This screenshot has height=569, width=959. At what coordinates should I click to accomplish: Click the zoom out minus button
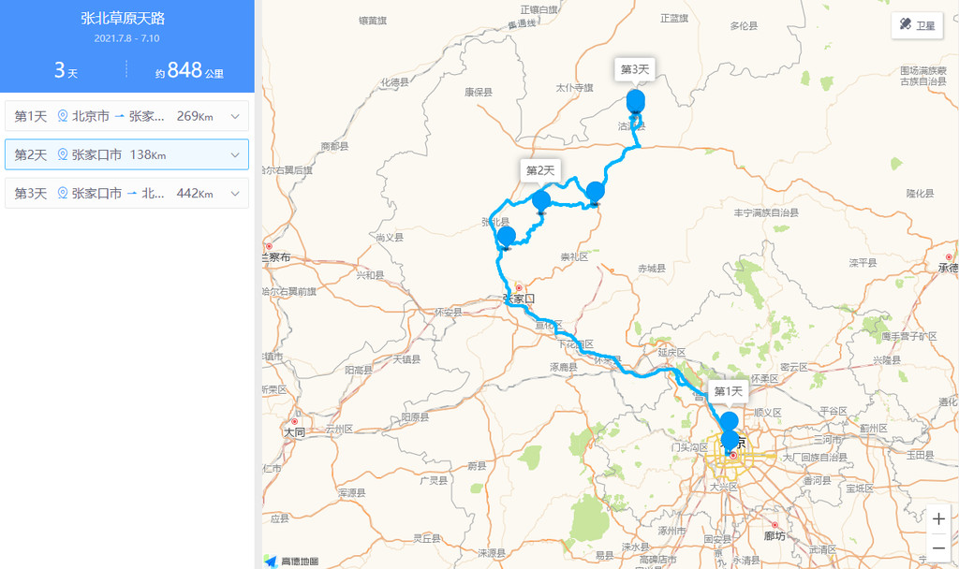pyautogui.click(x=938, y=548)
